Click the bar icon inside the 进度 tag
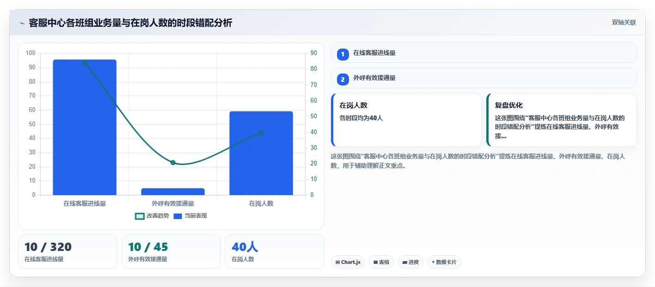The height and width of the screenshot is (287, 655). coord(405,263)
